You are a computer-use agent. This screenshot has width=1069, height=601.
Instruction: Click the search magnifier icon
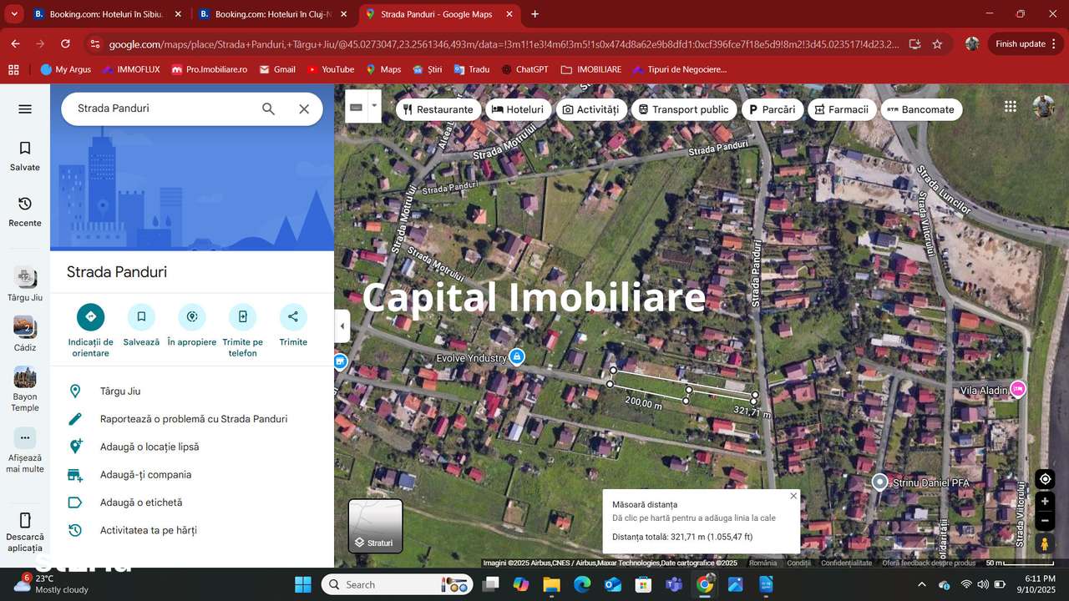(268, 109)
